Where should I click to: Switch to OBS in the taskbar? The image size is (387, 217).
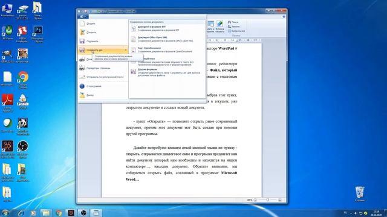tap(83, 213)
